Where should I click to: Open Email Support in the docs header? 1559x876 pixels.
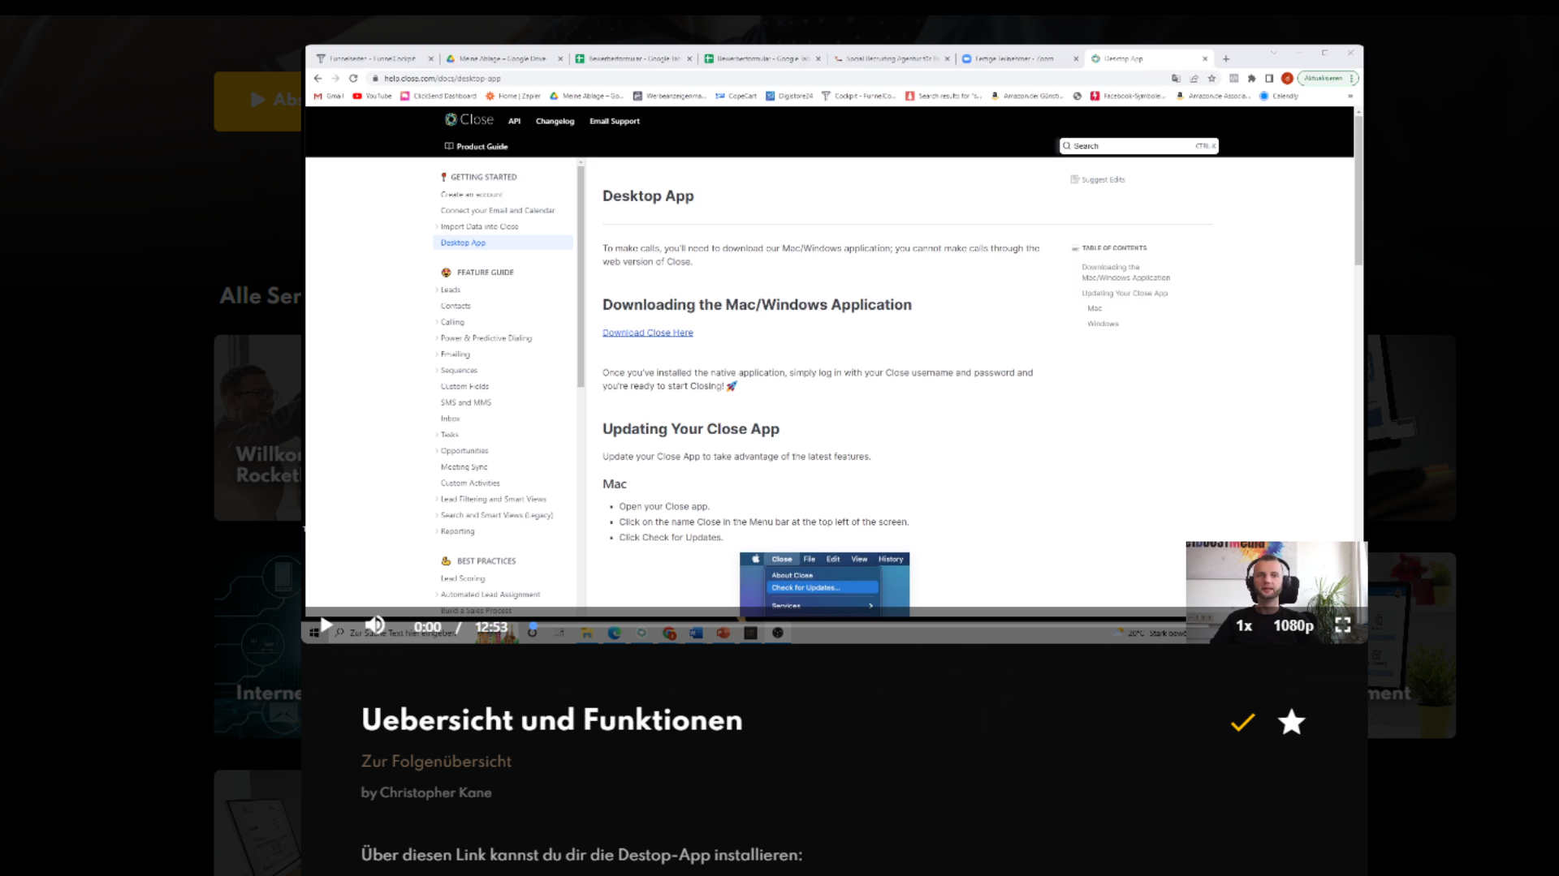coord(615,121)
